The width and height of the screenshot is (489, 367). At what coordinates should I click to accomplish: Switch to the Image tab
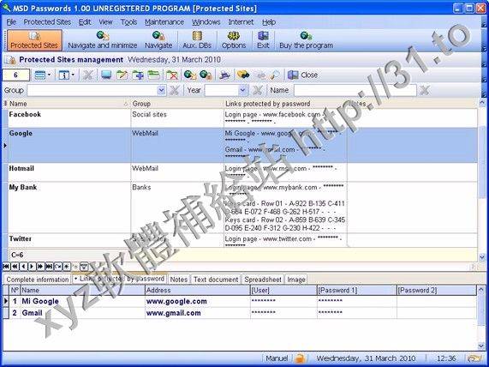click(296, 280)
